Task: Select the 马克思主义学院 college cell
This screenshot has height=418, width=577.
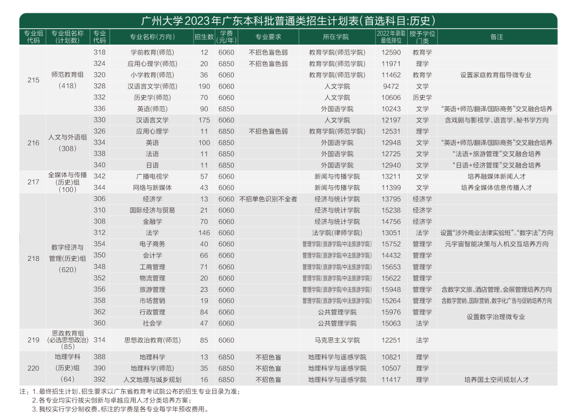Action: [336, 340]
